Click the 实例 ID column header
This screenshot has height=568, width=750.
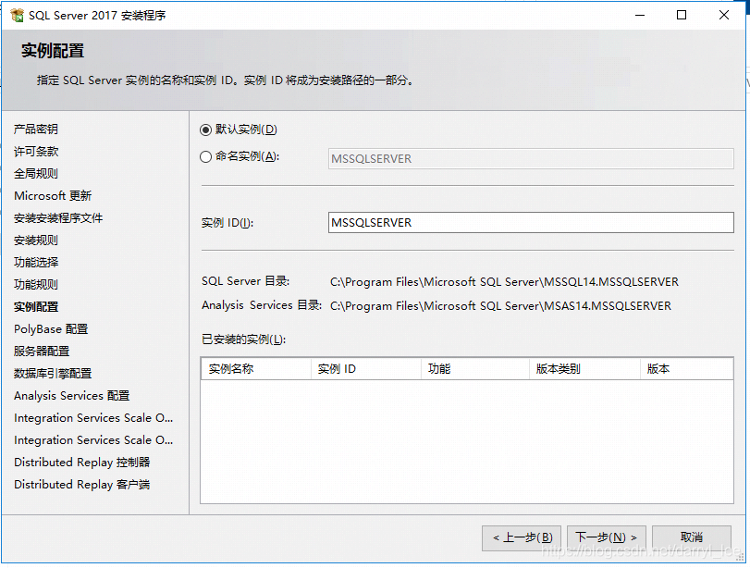click(366, 369)
